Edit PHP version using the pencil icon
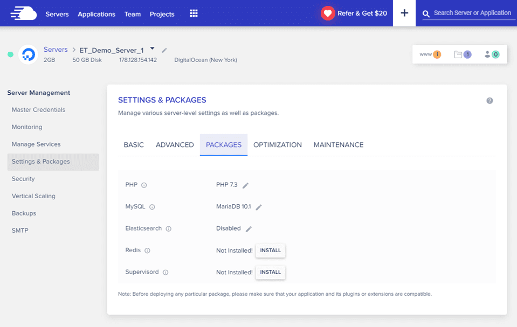The width and height of the screenshot is (517, 327). tap(246, 184)
